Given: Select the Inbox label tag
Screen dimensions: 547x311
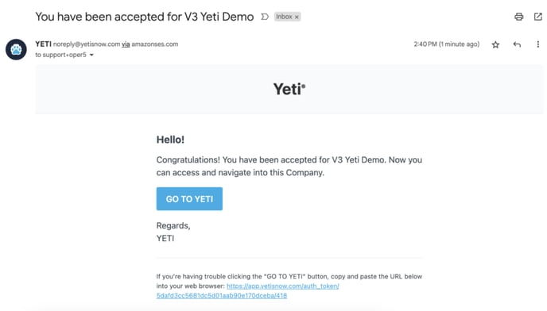Looking at the screenshot, I should click(x=284, y=17).
